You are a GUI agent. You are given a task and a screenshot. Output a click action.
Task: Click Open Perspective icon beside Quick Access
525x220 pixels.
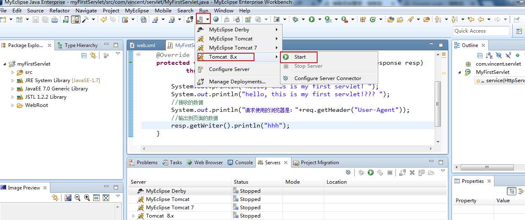(519, 31)
